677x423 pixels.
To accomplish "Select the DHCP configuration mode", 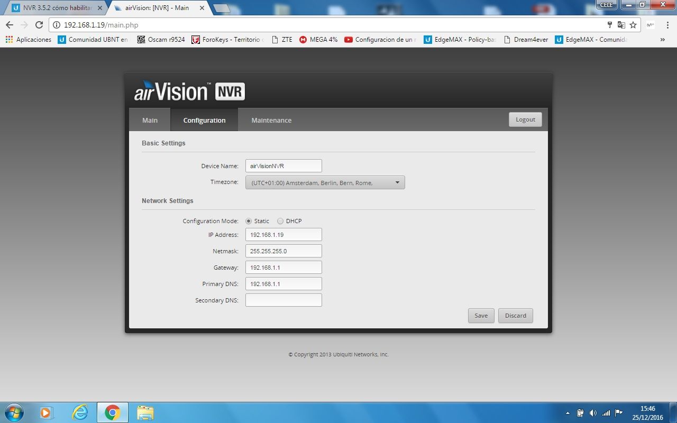I will point(280,221).
